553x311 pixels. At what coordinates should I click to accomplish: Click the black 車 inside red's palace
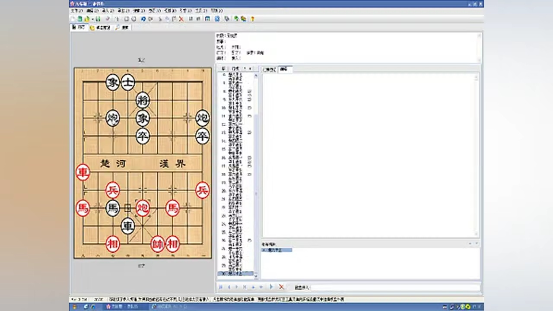click(128, 226)
